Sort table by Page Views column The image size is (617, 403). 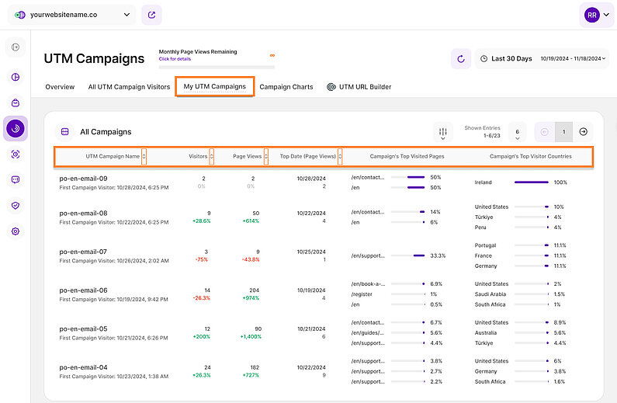[x=268, y=156]
